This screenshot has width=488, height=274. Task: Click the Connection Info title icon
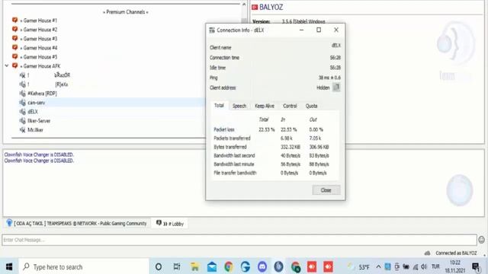pos(212,30)
